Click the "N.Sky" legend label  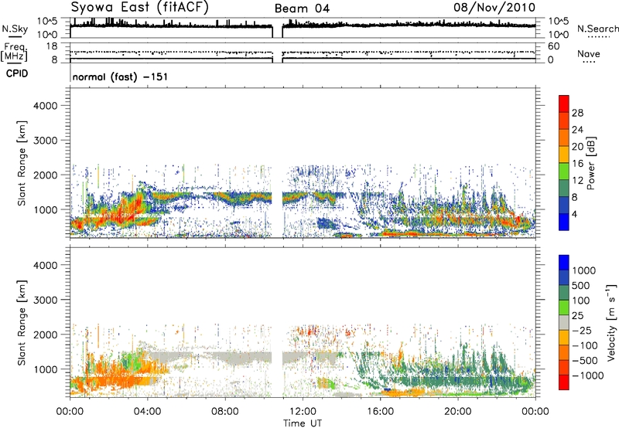(x=15, y=29)
